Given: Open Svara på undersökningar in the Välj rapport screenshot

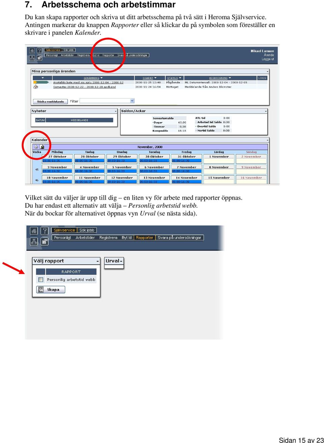Looking at the screenshot, I should coord(179,238).
